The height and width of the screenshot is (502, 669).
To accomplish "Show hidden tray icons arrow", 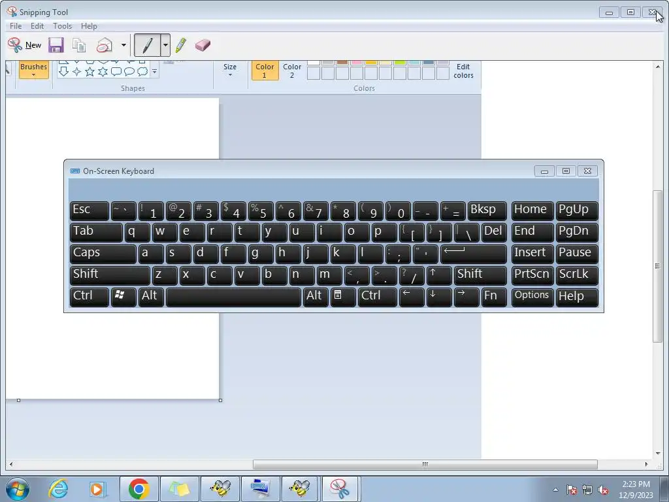I will click(555, 490).
